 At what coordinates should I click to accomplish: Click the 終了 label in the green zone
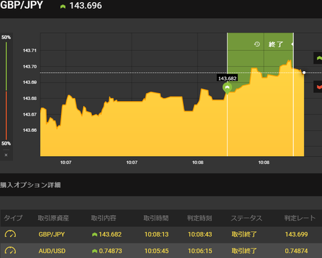pos(276,44)
